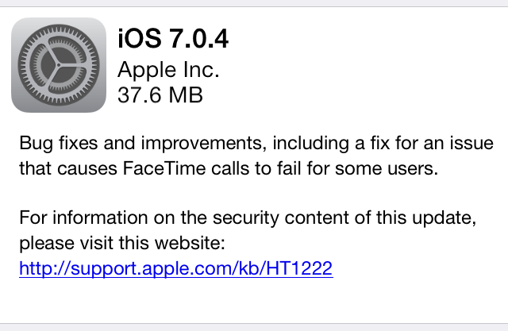Open the support.apple.com/kb/HT1222 link
The height and width of the screenshot is (331, 508).
(176, 268)
